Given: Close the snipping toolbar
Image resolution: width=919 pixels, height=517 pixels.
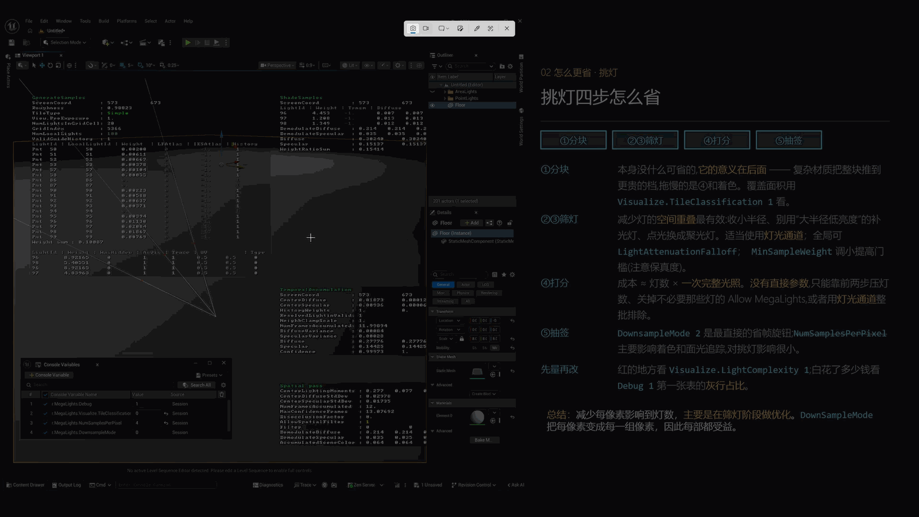Looking at the screenshot, I should tap(507, 28).
